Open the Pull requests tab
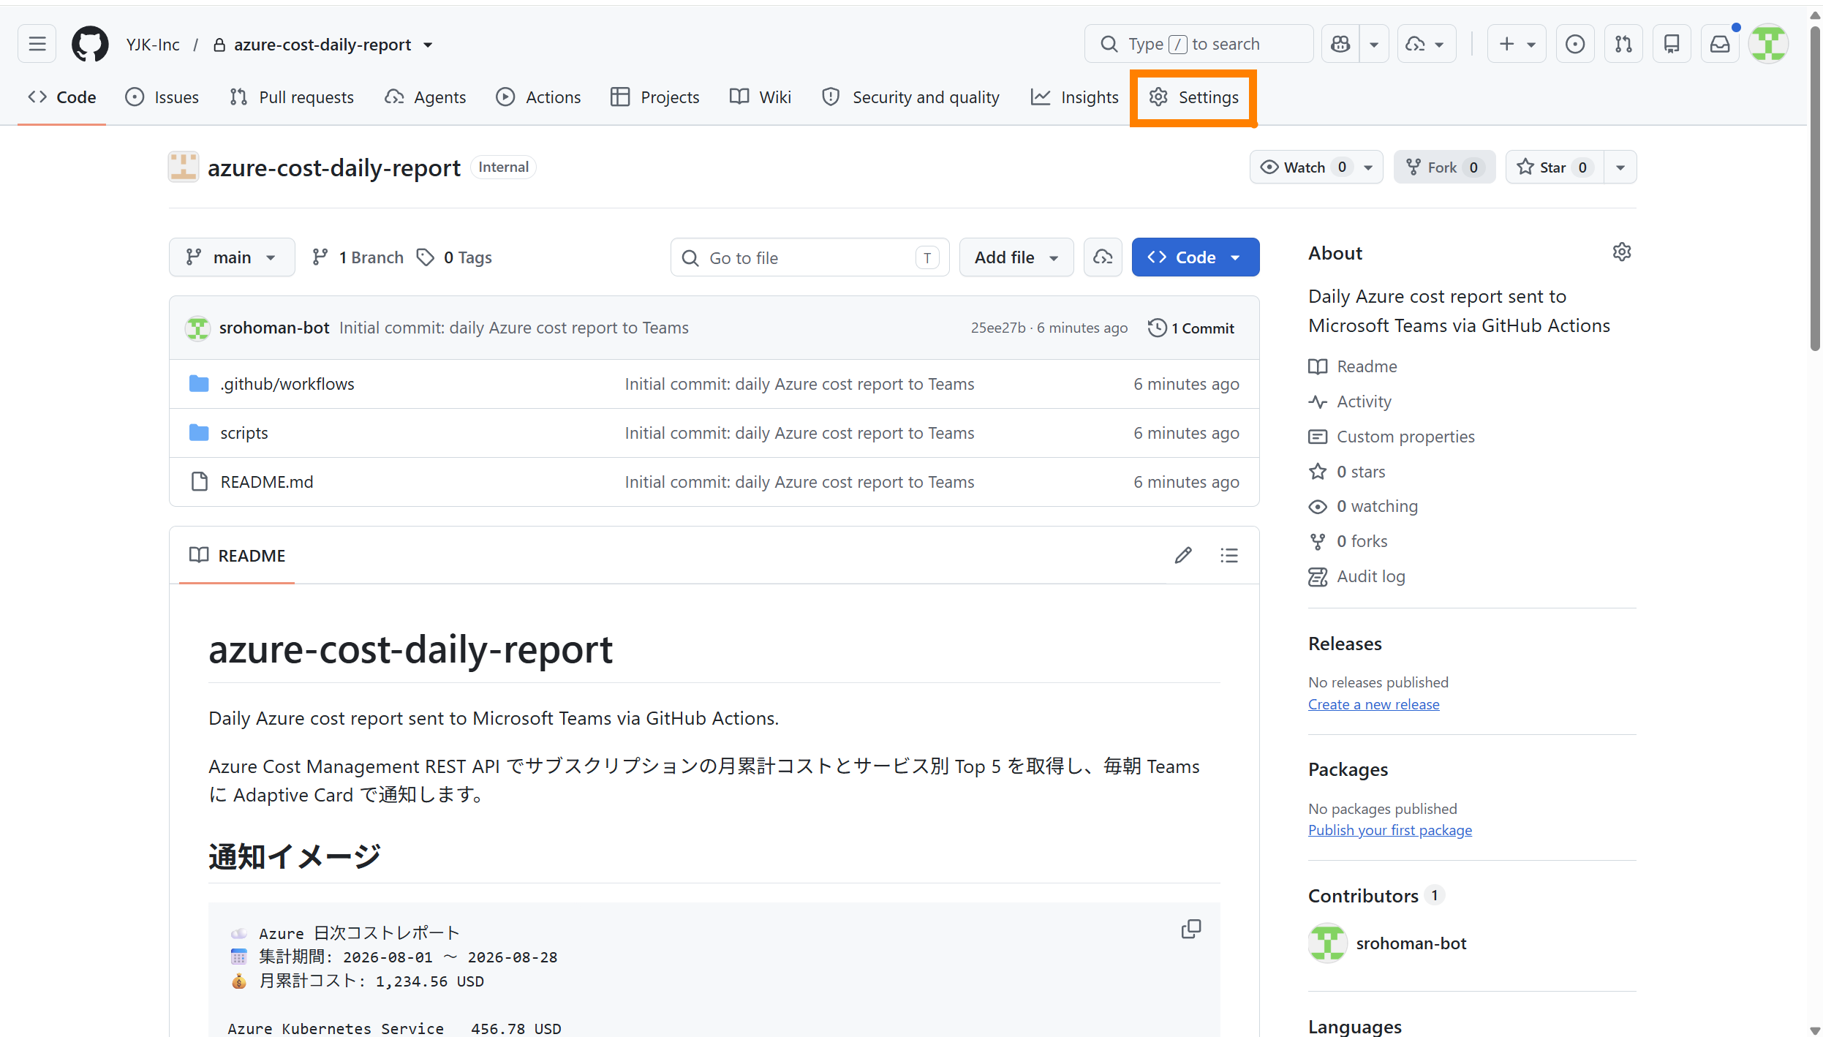Screen dimensions: 1823x1037 tap(292, 97)
